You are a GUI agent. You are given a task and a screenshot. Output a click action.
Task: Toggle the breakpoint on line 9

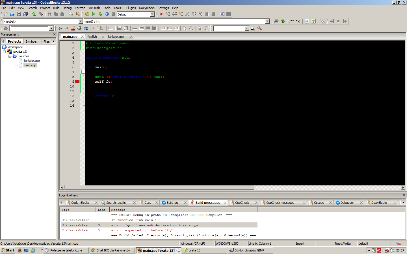(x=77, y=82)
